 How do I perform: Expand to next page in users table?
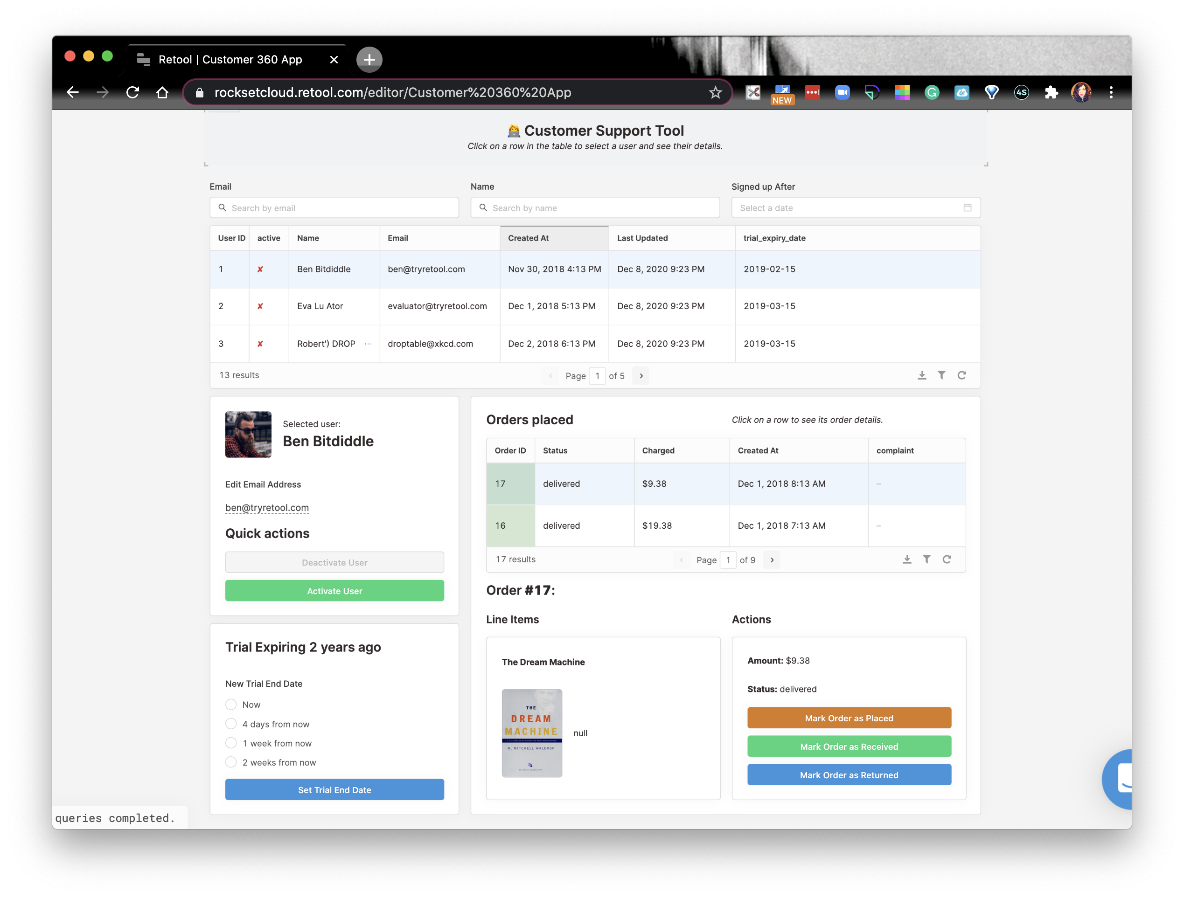tap(641, 375)
